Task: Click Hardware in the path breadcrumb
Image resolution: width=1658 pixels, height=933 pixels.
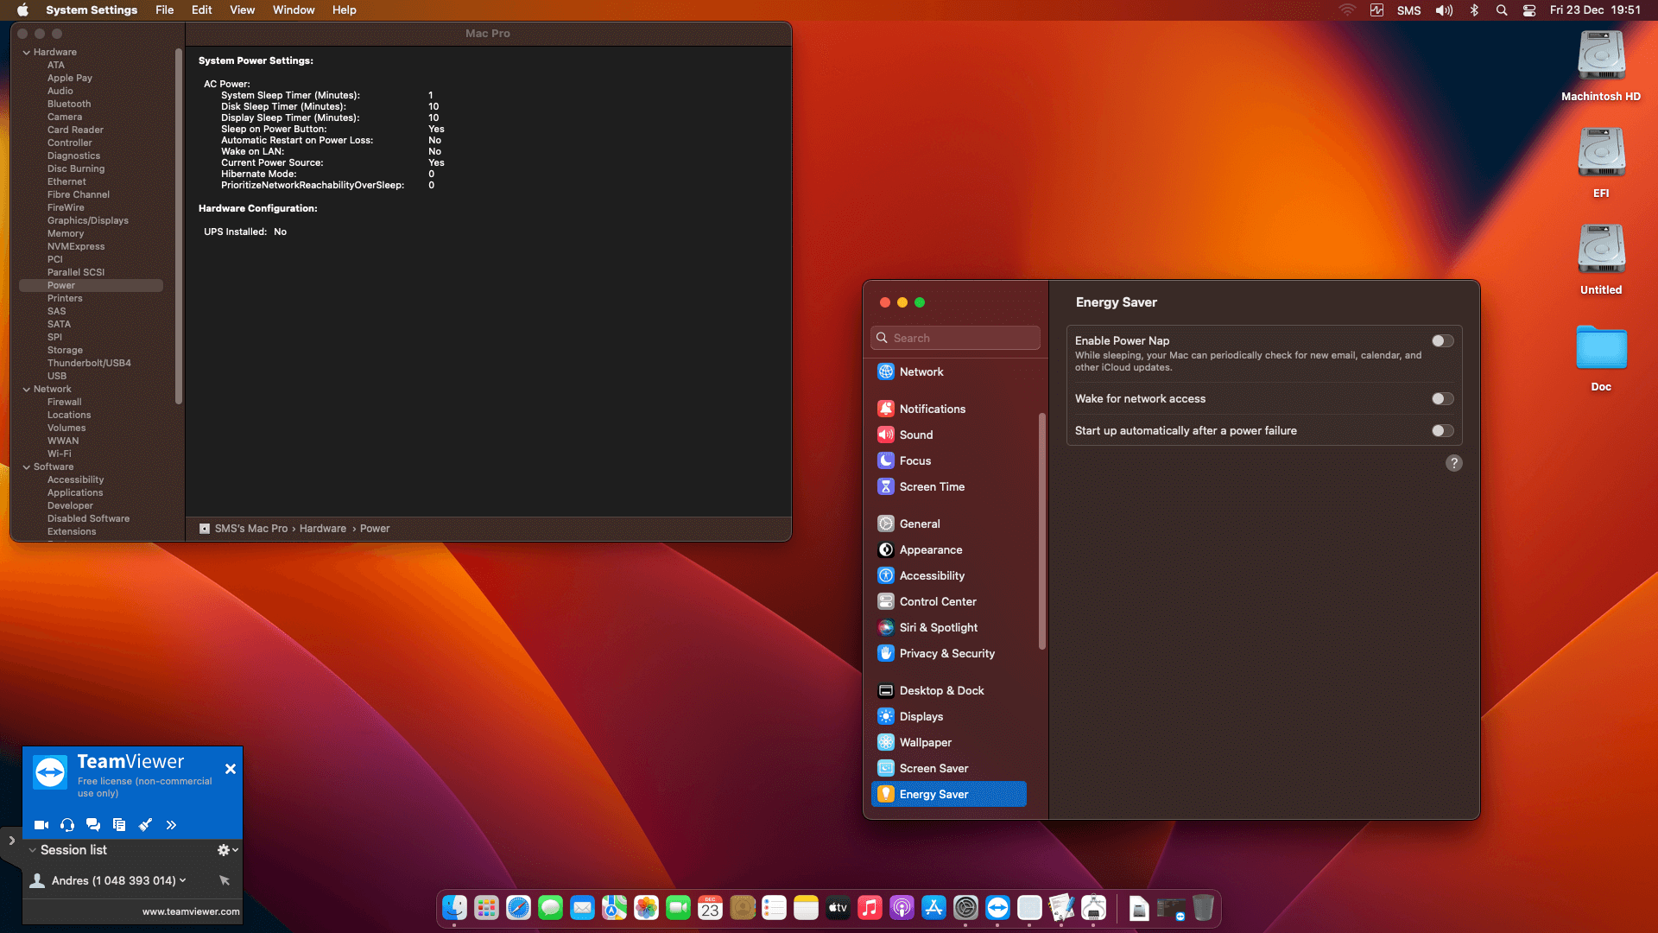Action: [322, 529]
